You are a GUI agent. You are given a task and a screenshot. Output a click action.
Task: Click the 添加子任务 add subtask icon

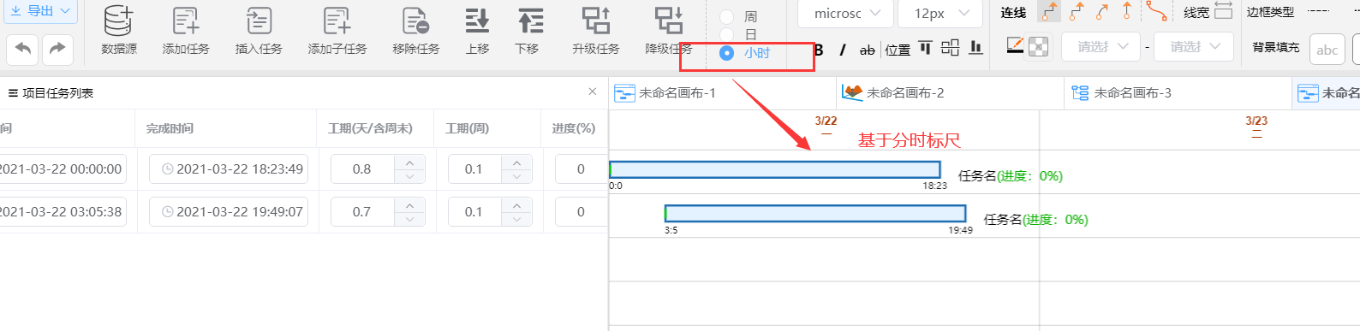tap(337, 21)
